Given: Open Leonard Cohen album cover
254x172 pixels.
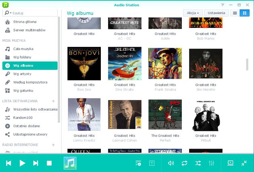Looking at the screenshot, I should click(x=125, y=114).
